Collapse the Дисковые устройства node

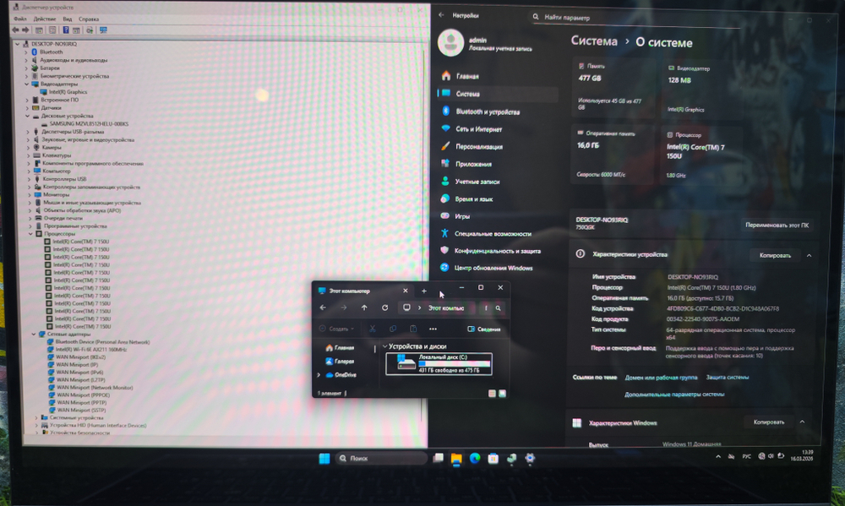coord(27,116)
